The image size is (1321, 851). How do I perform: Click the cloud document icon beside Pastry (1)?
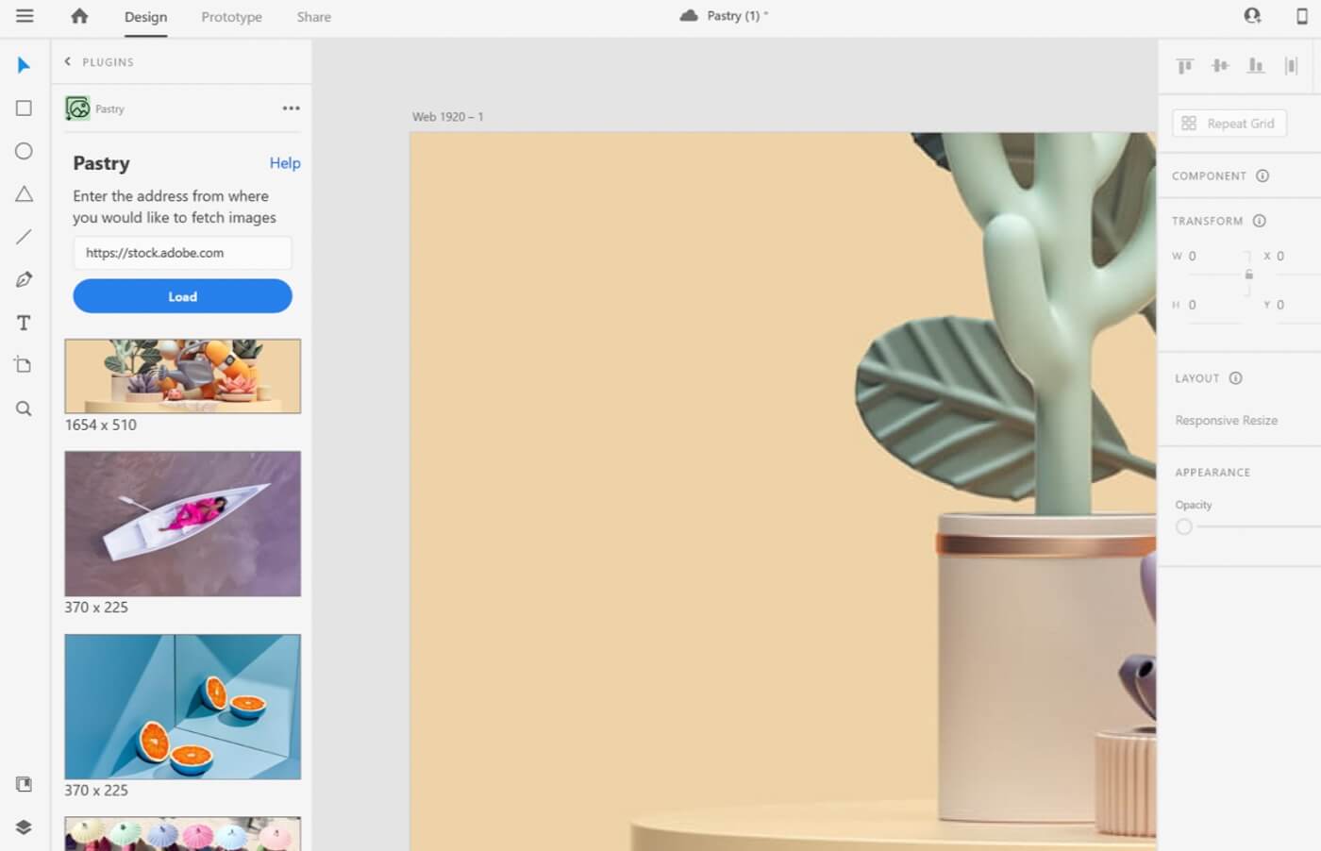[689, 16]
